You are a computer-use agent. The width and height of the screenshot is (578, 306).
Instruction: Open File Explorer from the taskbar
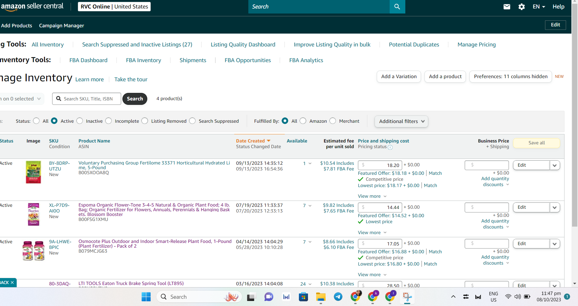tap(321, 297)
